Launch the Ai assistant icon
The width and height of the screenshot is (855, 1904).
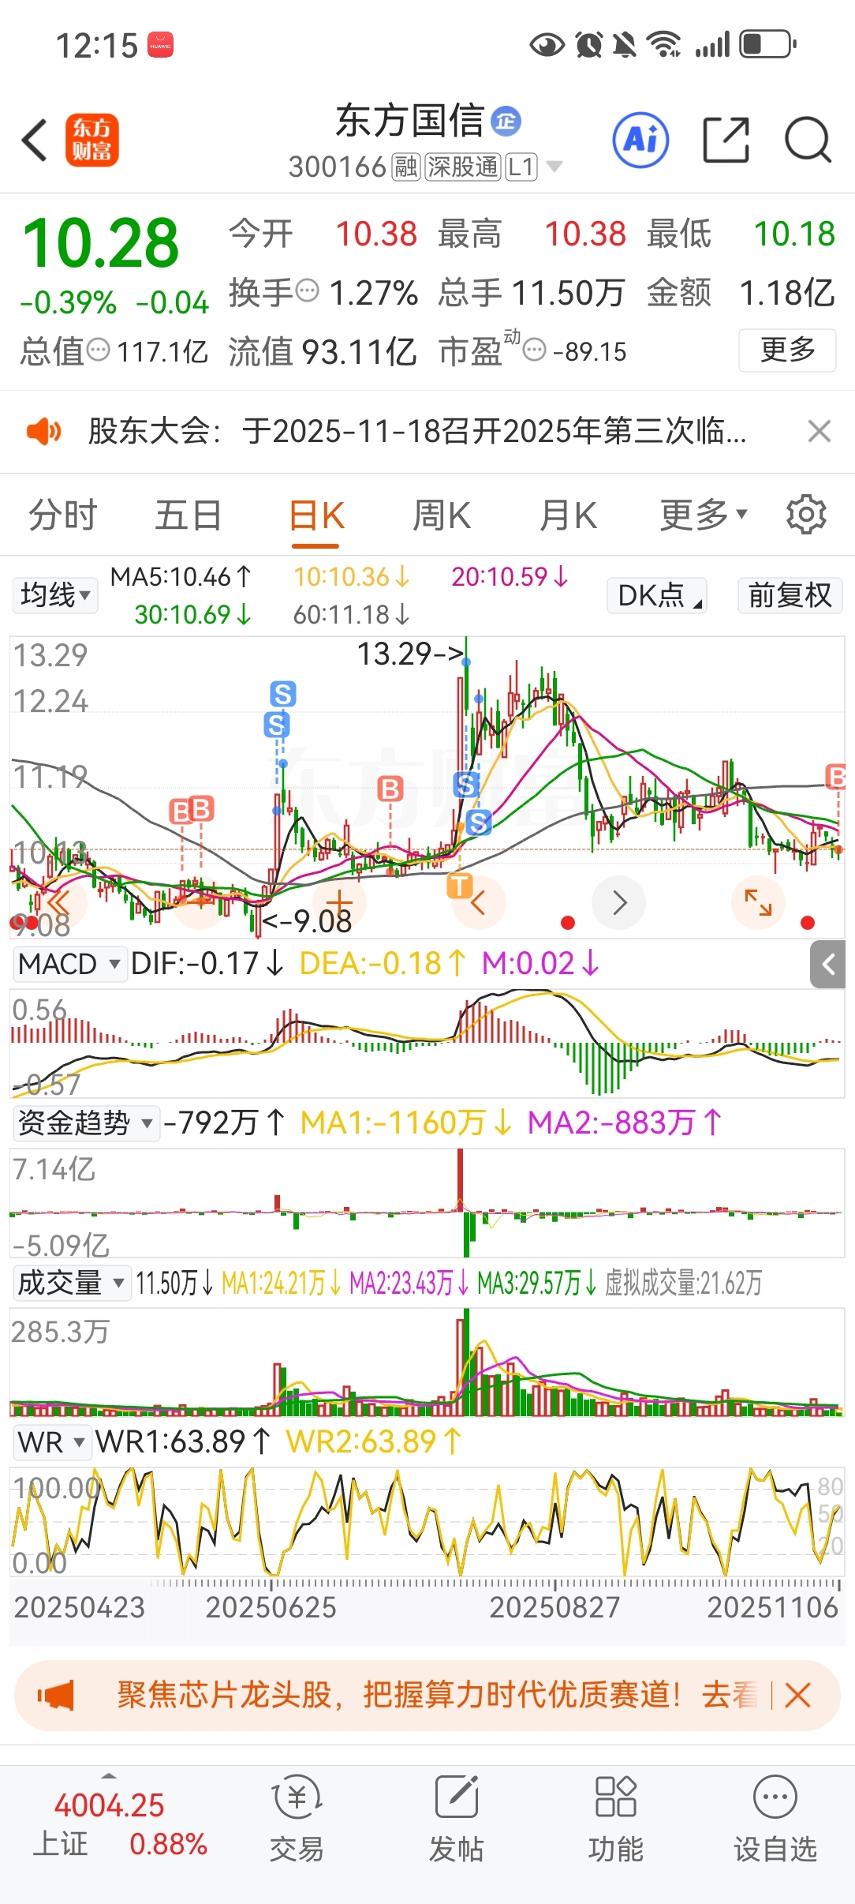(x=640, y=141)
